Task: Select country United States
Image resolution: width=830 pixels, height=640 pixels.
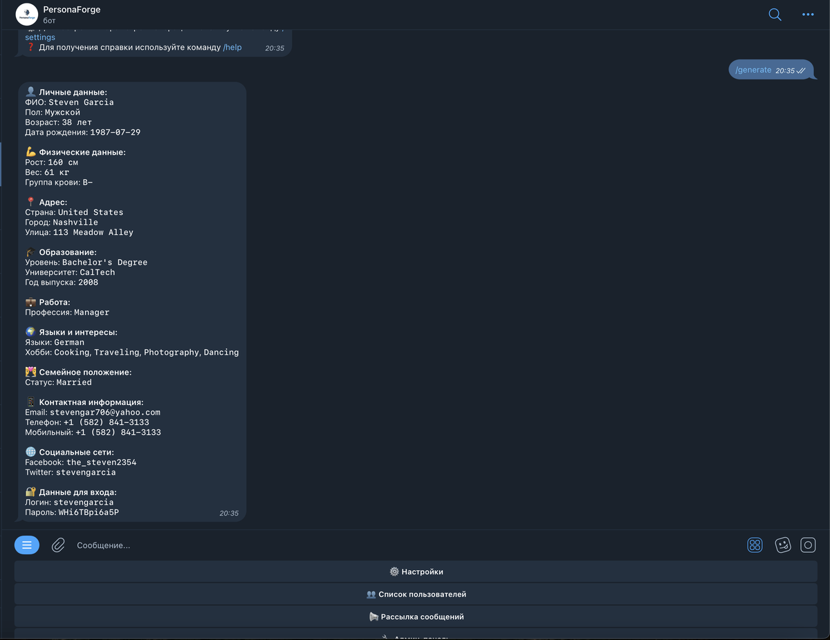Action: 91,212
